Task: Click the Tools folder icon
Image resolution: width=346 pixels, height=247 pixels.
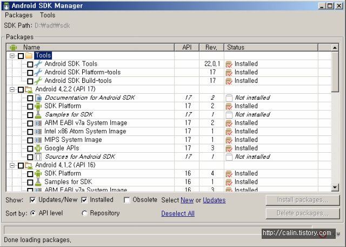Action: (29, 55)
